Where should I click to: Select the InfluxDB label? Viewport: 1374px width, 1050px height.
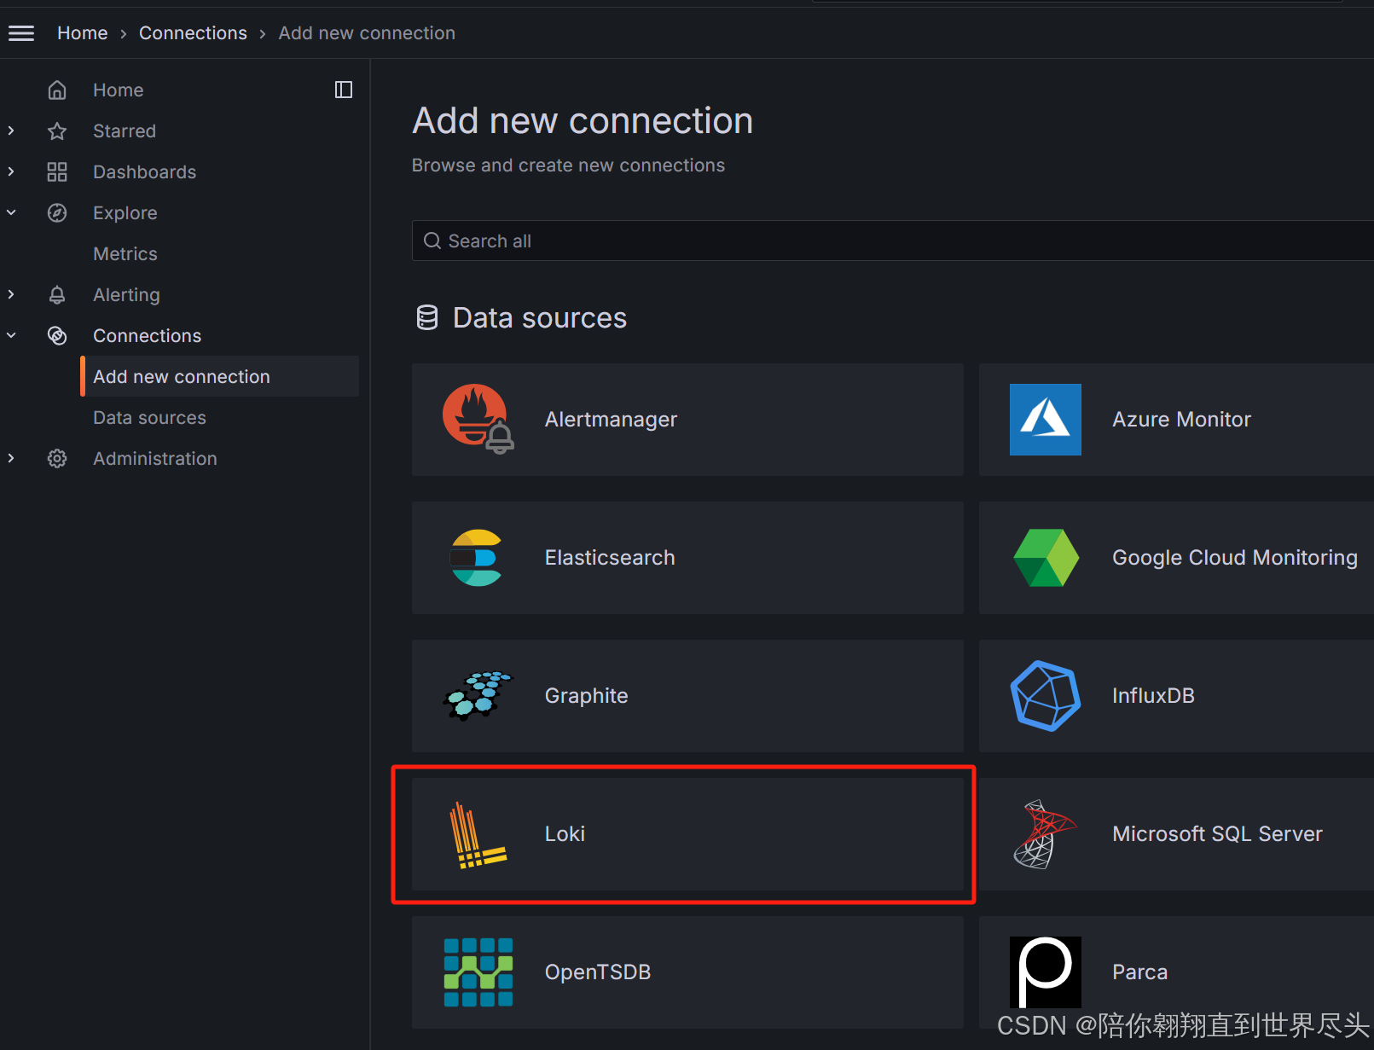pyautogui.click(x=1153, y=696)
